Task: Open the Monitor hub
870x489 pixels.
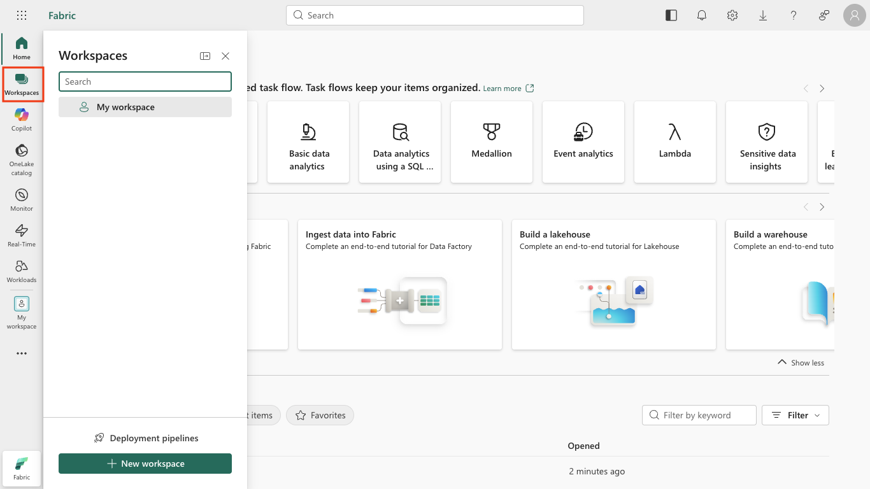Action: point(22,200)
